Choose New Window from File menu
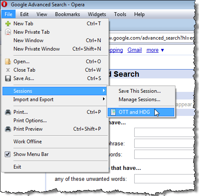The height and width of the screenshot is (196, 199). click(56, 40)
